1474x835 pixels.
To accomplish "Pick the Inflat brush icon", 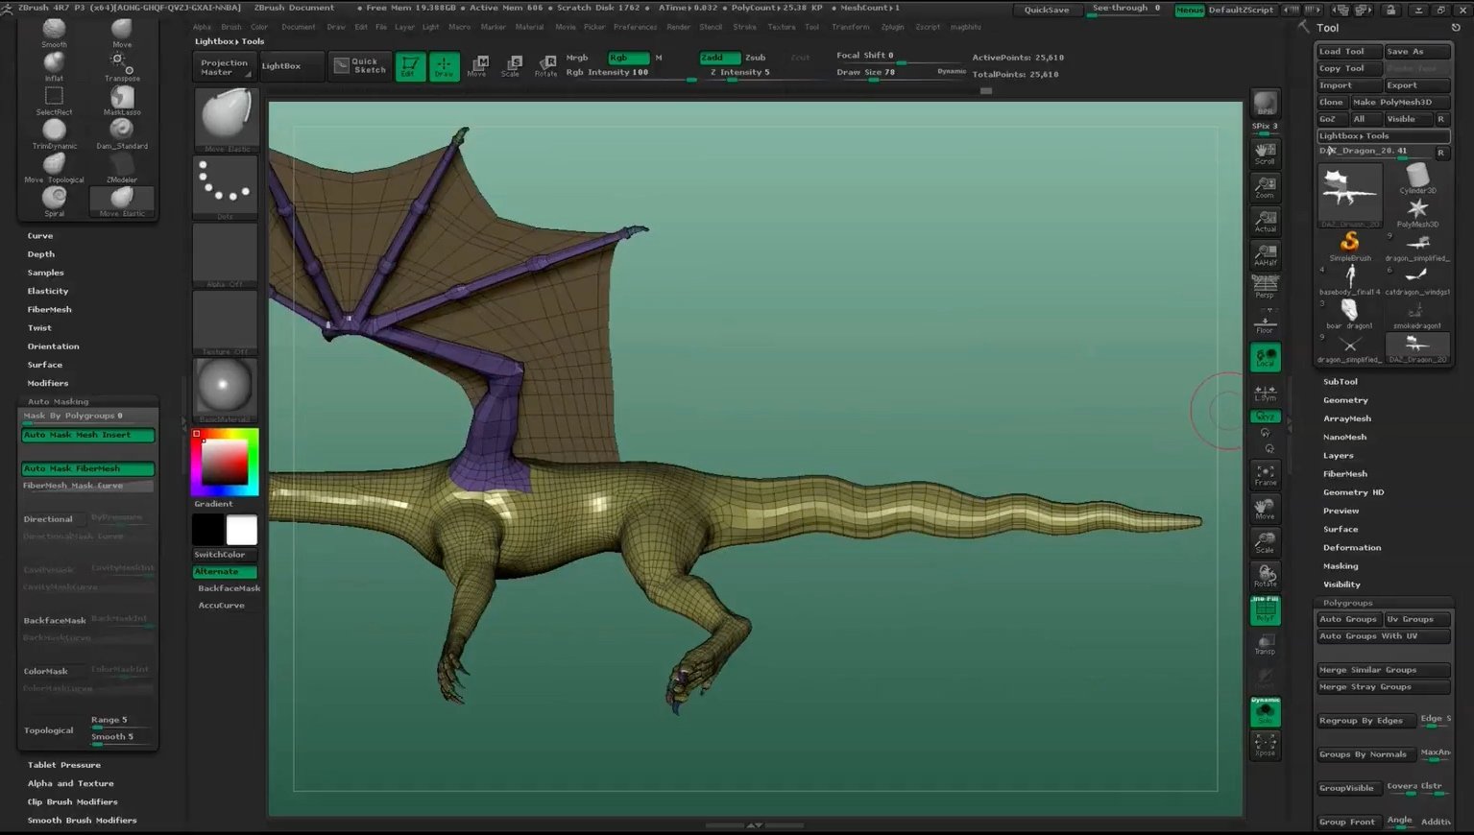I will point(54,66).
